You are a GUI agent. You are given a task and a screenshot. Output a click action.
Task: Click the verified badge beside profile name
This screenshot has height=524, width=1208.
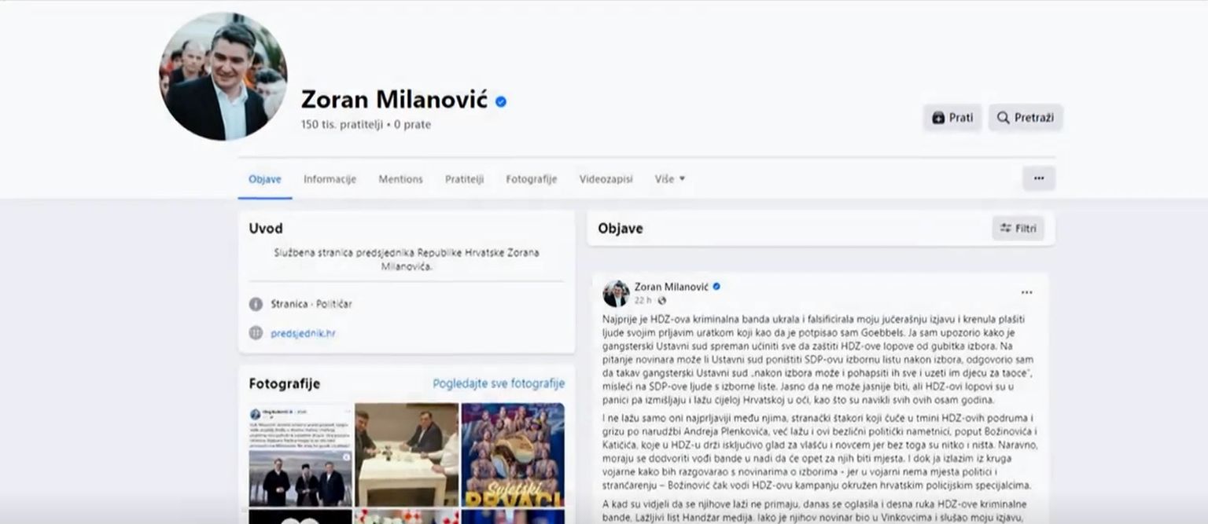(501, 101)
